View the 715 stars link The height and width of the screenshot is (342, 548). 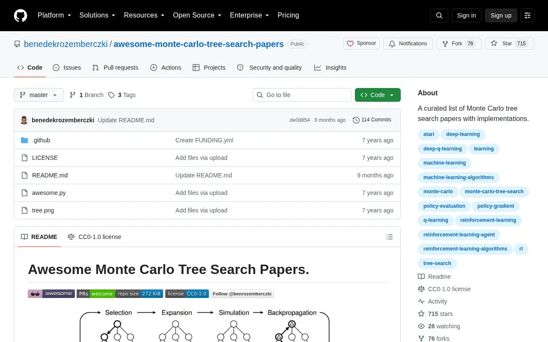(x=435, y=314)
